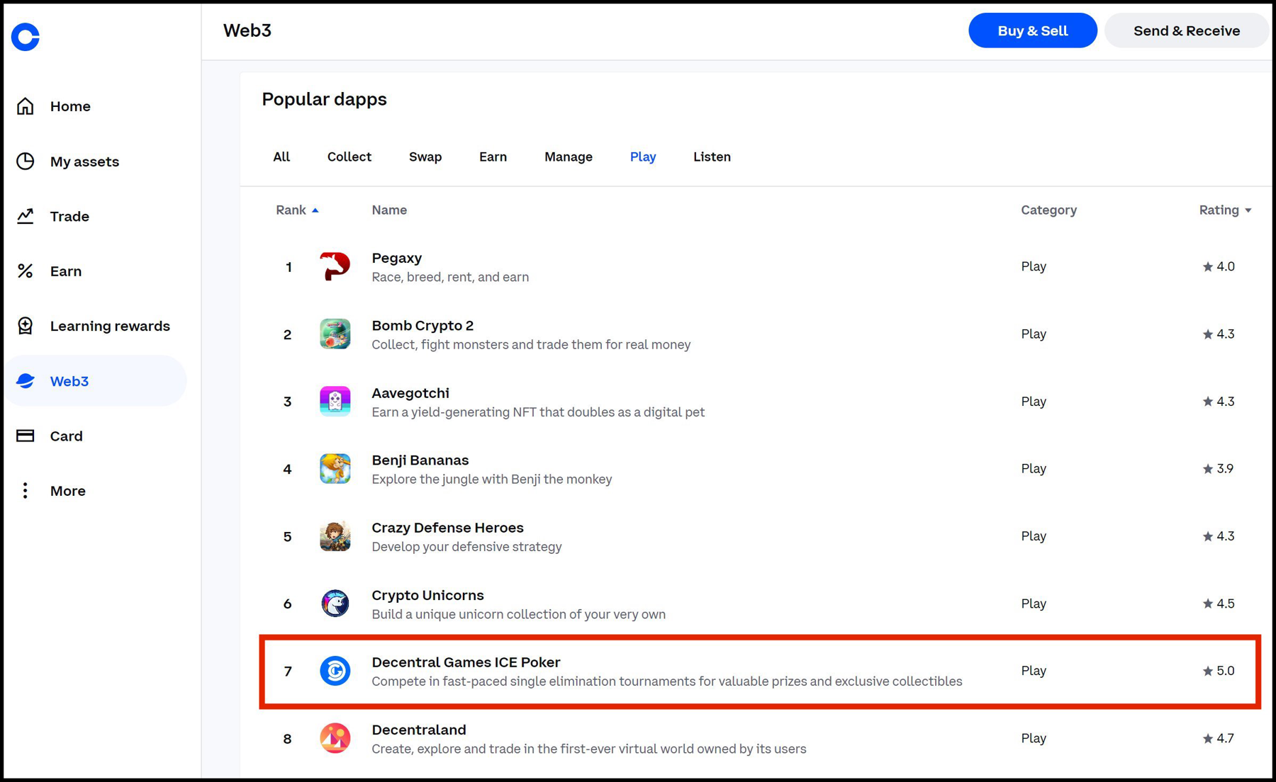Image resolution: width=1276 pixels, height=782 pixels.
Task: Click the Pegaxy app thumbnail
Action: (335, 266)
